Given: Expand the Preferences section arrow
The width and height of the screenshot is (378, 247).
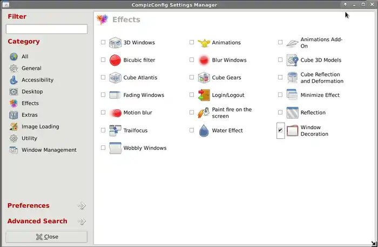Looking at the screenshot, I should (82, 206).
